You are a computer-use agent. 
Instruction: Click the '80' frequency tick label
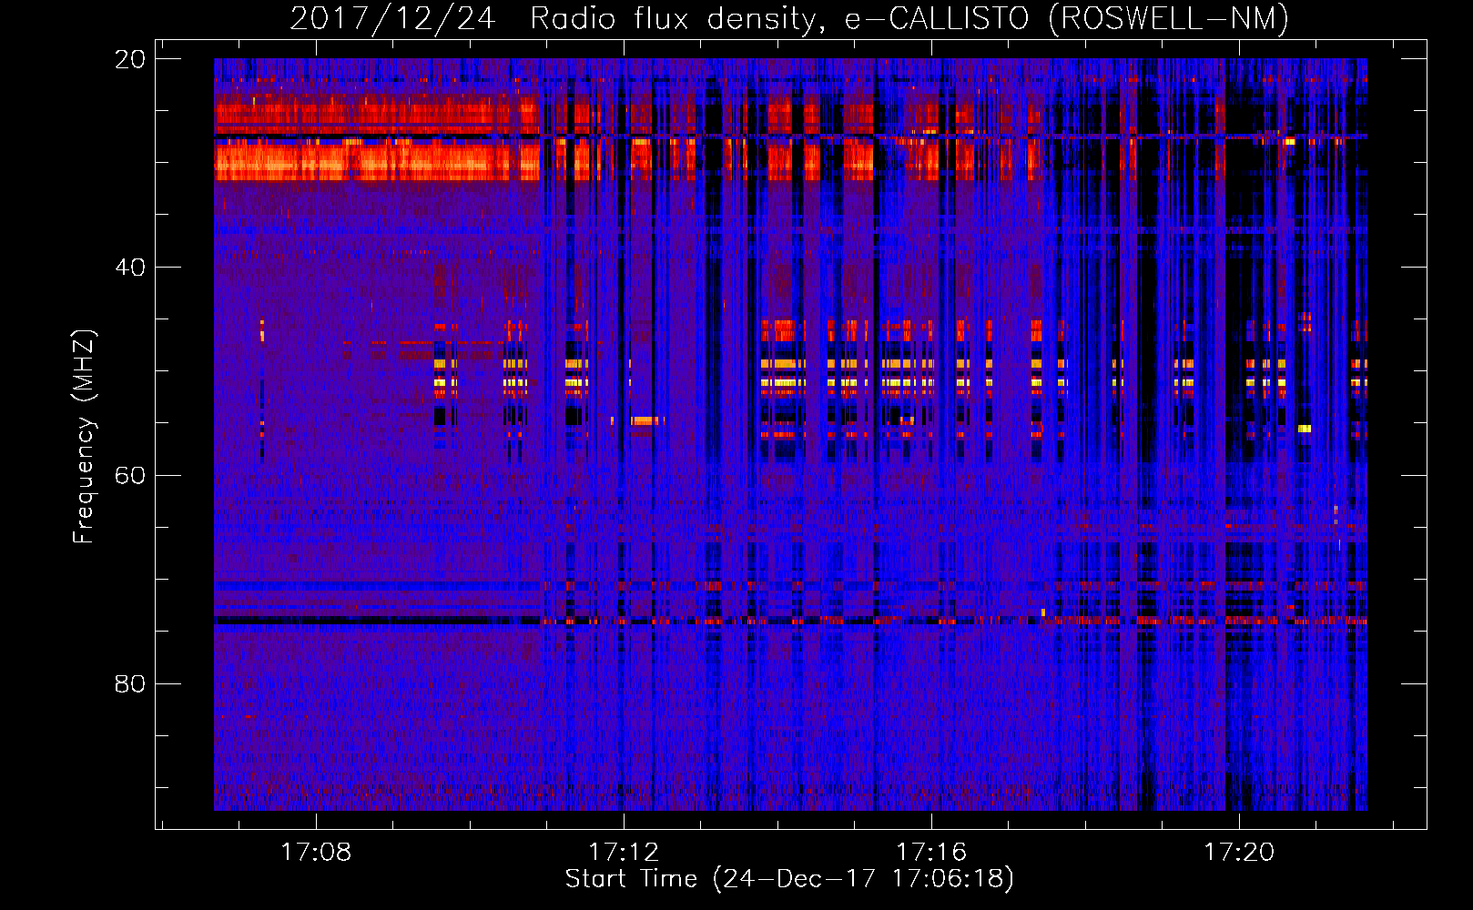[129, 684]
